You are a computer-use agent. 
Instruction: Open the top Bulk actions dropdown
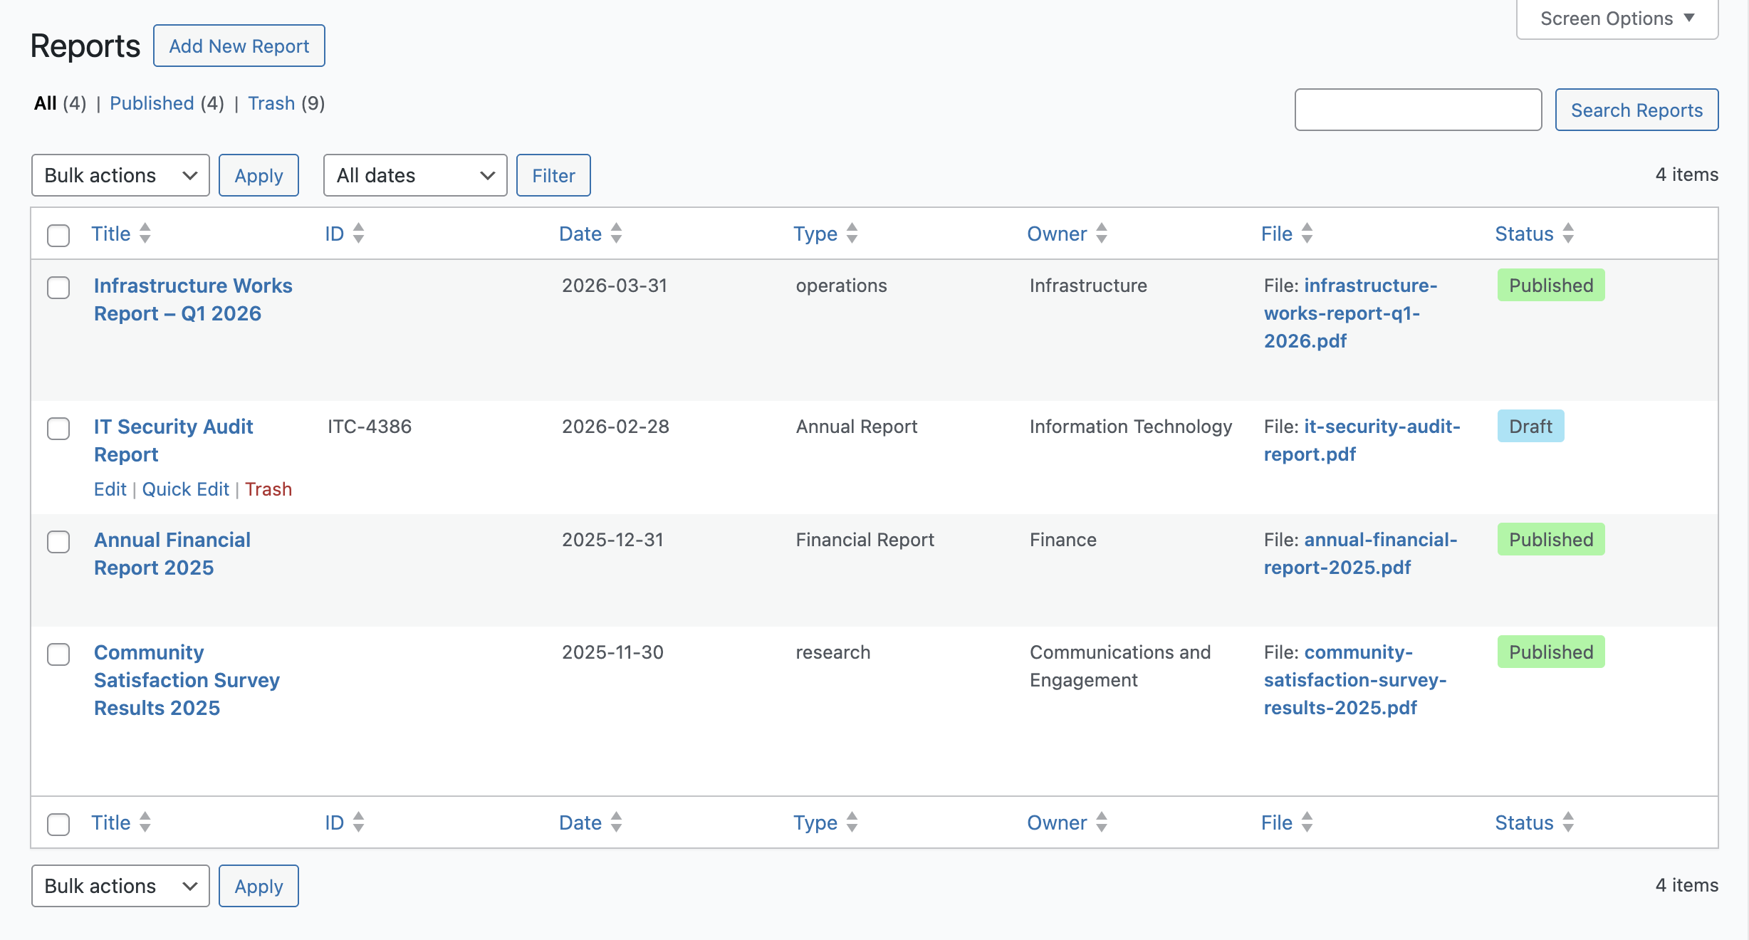pos(120,175)
